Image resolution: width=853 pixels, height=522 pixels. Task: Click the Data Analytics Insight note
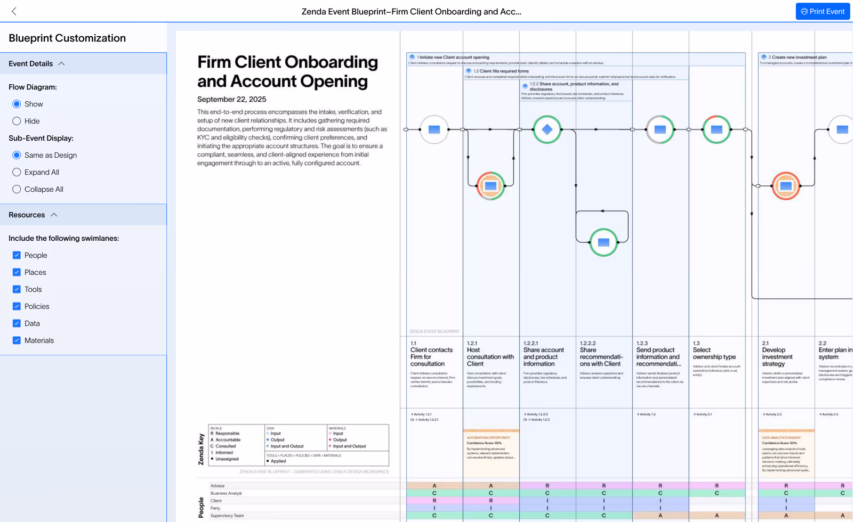point(786,453)
